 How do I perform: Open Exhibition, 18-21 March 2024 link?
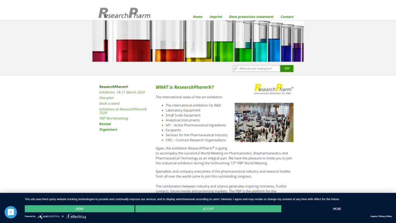(x=122, y=92)
